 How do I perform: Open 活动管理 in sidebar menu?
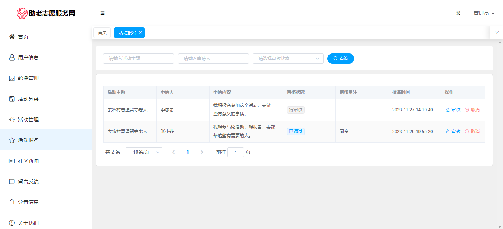[x=28, y=119]
